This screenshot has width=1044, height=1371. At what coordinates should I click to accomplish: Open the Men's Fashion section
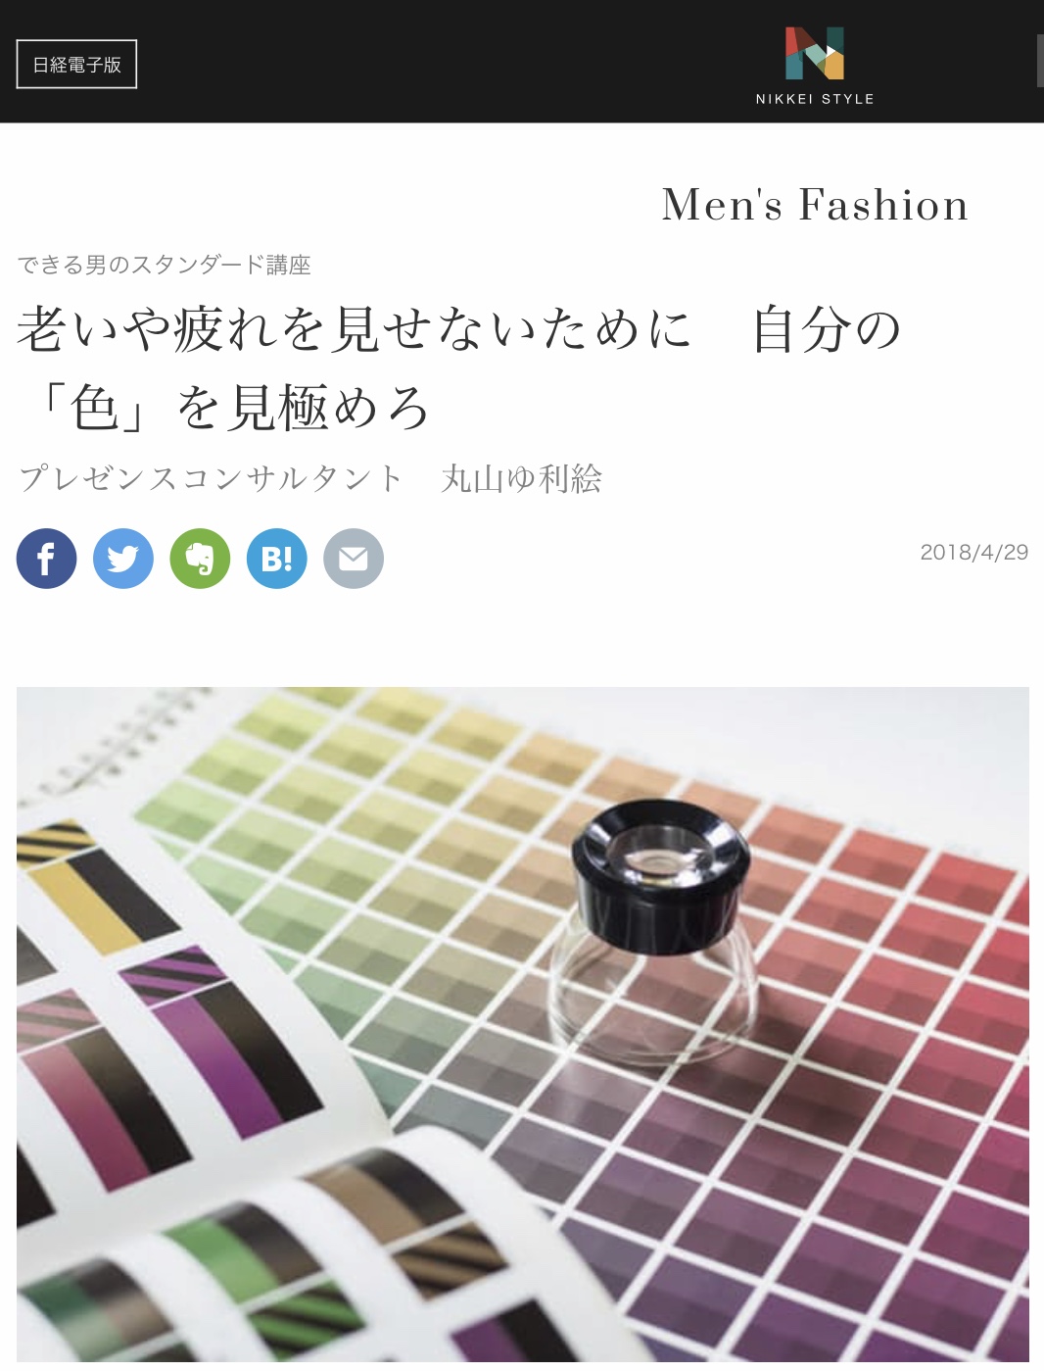pyautogui.click(x=815, y=205)
